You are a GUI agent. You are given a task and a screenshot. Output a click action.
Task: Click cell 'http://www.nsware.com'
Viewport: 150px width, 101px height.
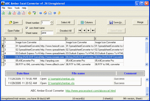52,57
